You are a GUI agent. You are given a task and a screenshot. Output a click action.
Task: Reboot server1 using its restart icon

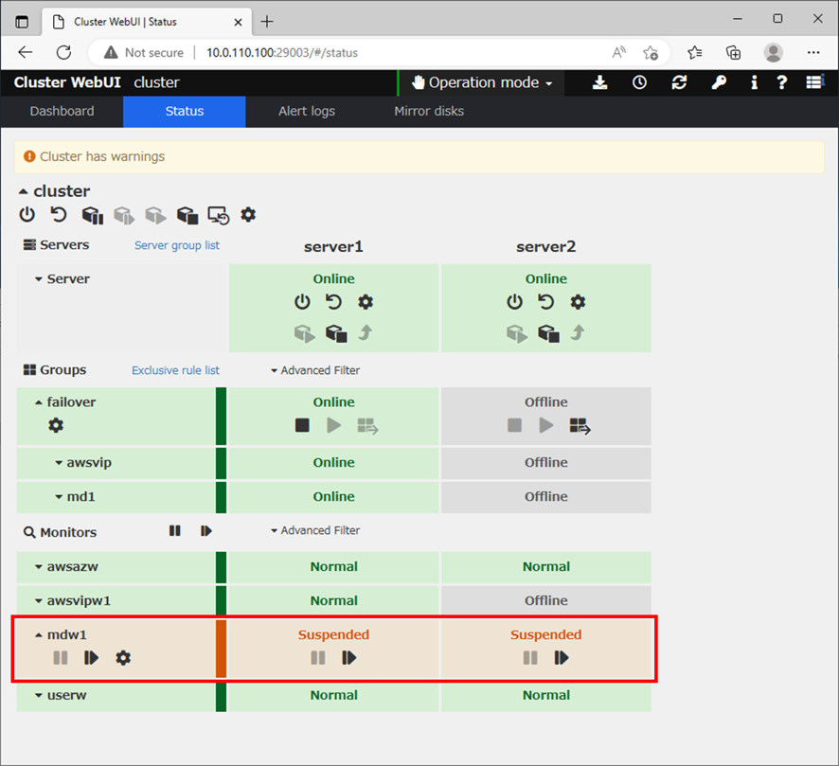pyautogui.click(x=333, y=302)
